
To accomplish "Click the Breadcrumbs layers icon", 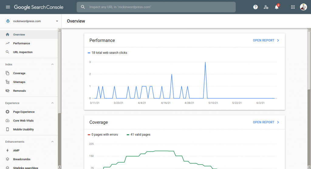I will [x=8, y=159].
